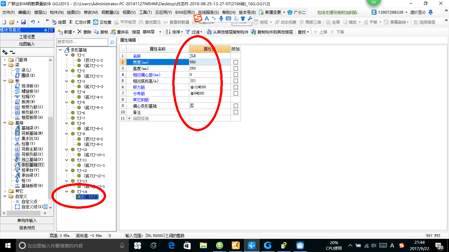
Task: Select 现浇板(B) in the navigator
Action: (x=27, y=86)
